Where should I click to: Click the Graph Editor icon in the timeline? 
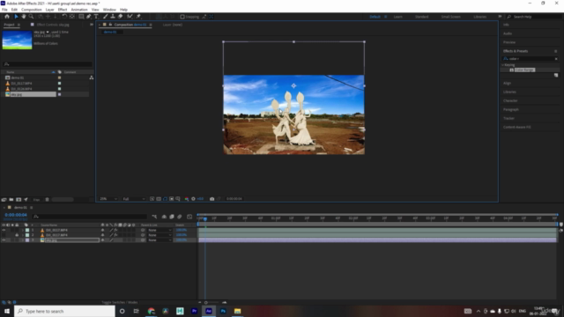coord(189,217)
